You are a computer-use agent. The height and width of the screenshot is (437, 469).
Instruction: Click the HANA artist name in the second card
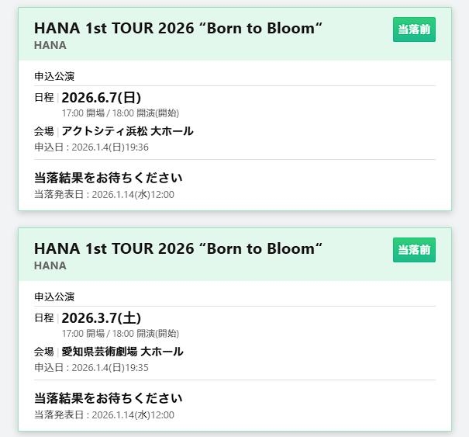tap(50, 265)
